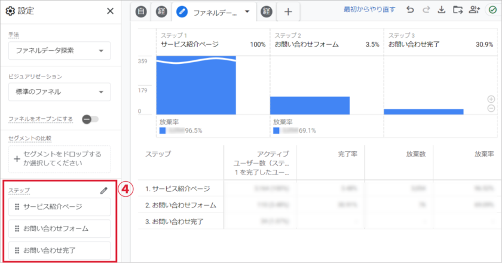Click the pencil icon to edit steps
Viewport: 502px width, 263px height.
tap(104, 190)
